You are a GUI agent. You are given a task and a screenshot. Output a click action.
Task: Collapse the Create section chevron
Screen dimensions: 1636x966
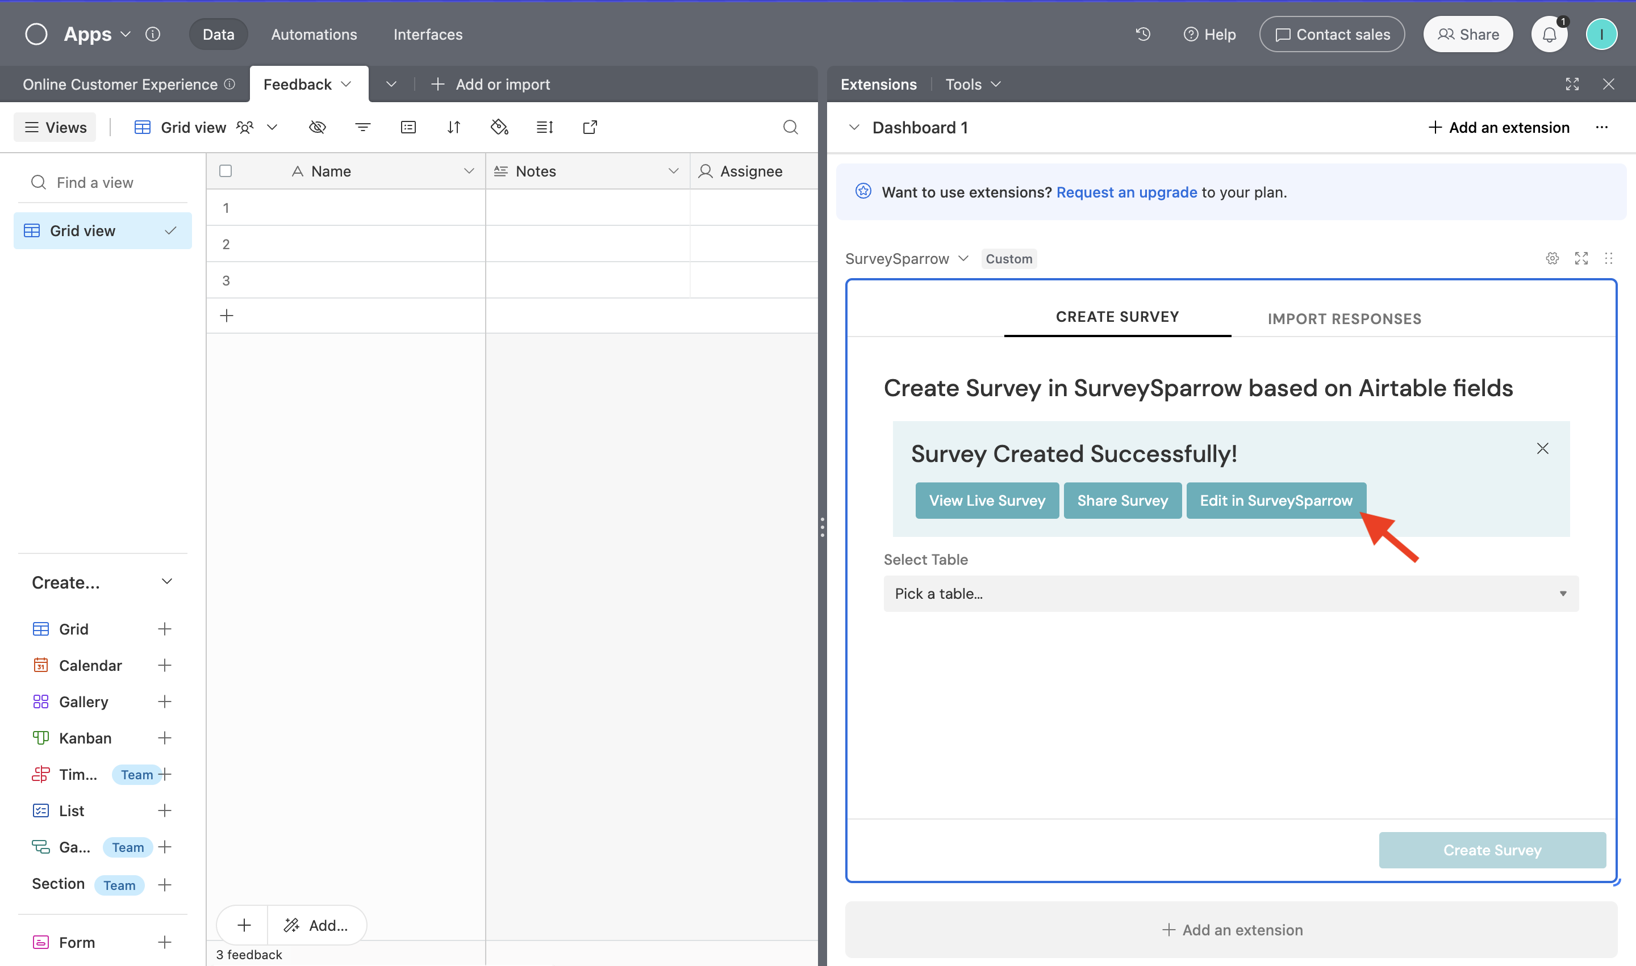(167, 582)
